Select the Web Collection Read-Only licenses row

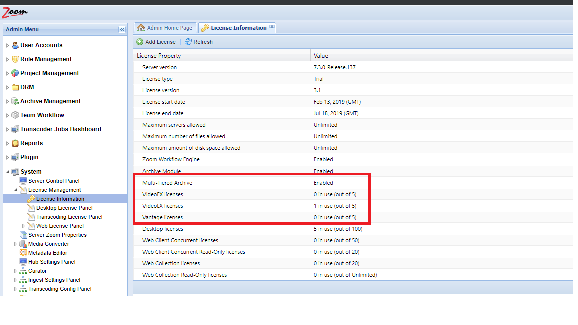(x=353, y=275)
